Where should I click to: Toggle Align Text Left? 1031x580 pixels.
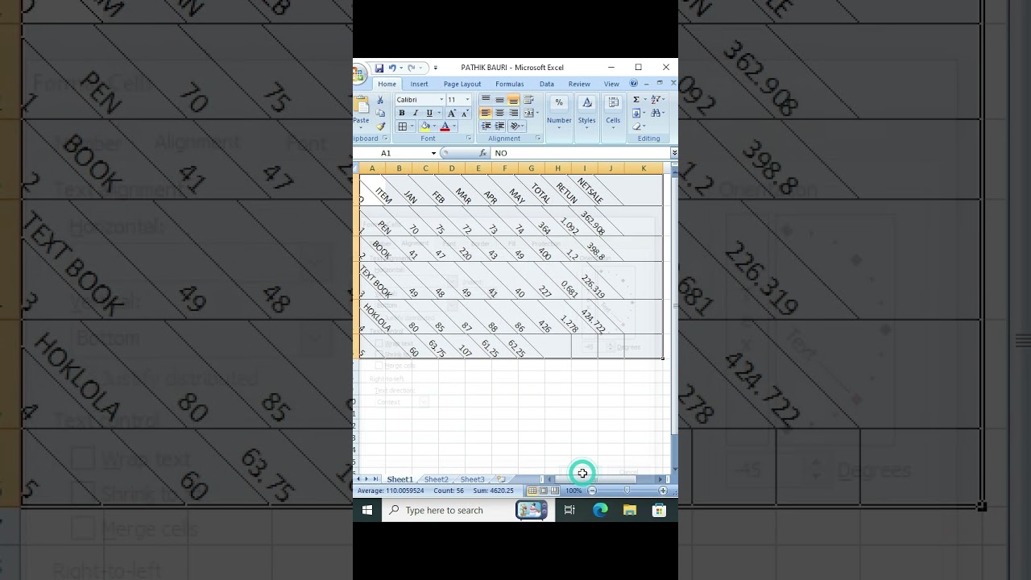tap(486, 114)
